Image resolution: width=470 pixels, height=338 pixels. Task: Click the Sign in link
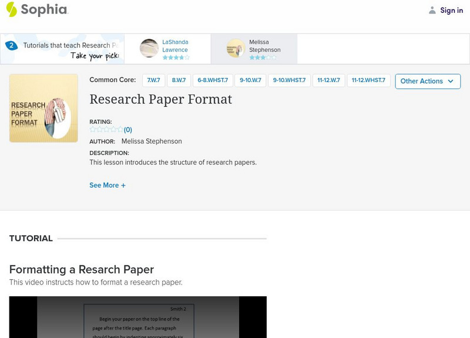451,10
